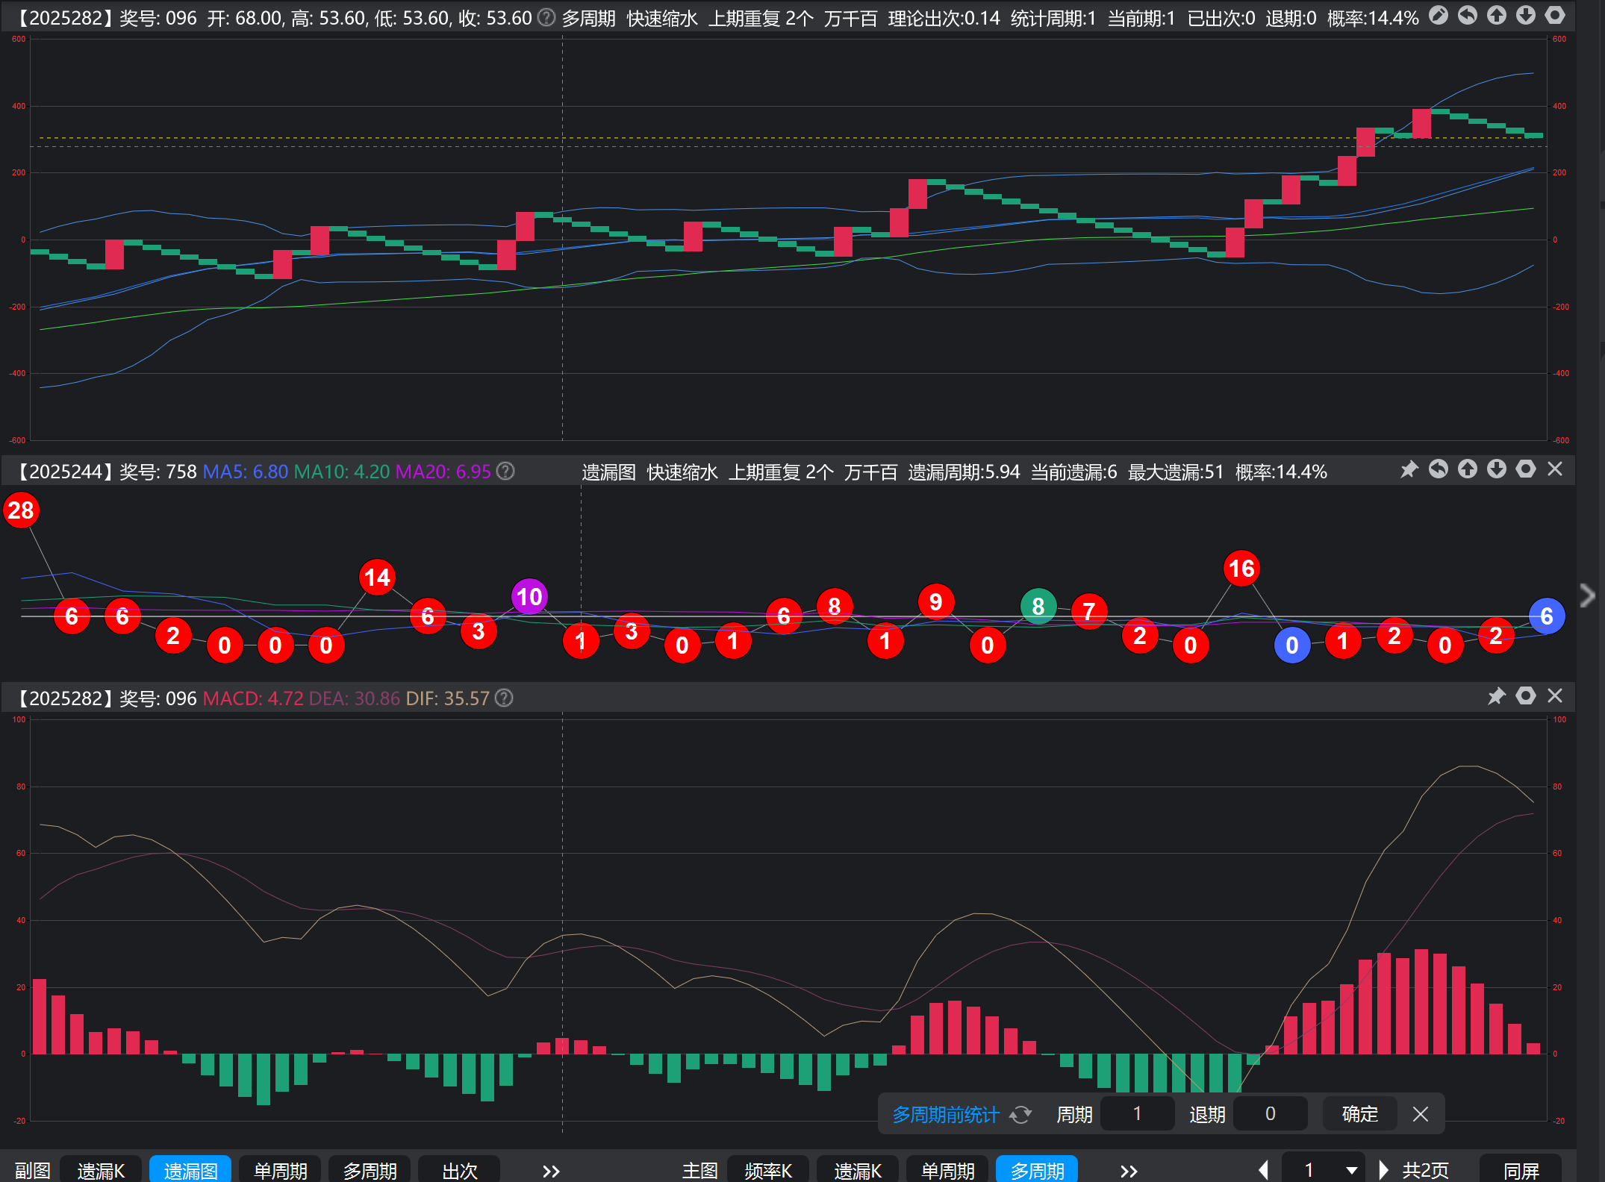The height and width of the screenshot is (1182, 1605).
Task: Switch the sub chart to 遗漏K
Action: coord(102,1170)
